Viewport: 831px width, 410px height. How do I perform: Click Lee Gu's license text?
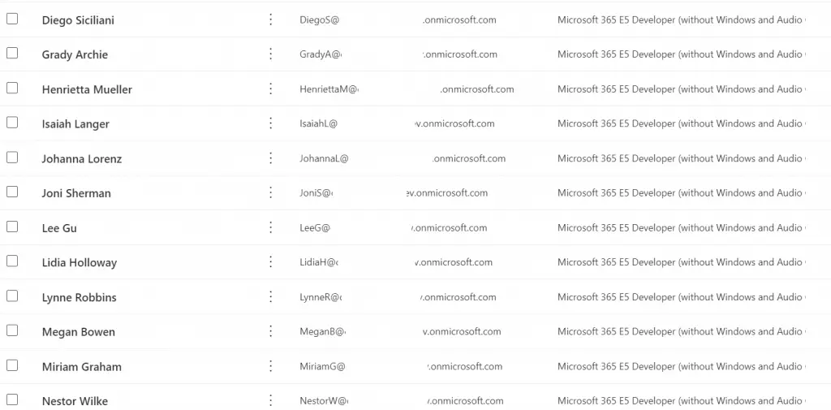pyautogui.click(x=680, y=228)
